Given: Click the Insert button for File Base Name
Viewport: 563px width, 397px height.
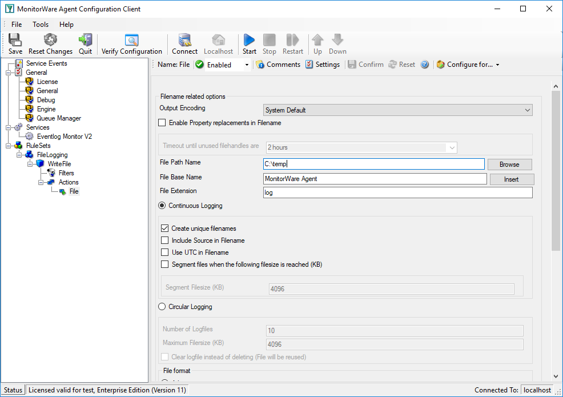Looking at the screenshot, I should pyautogui.click(x=512, y=179).
